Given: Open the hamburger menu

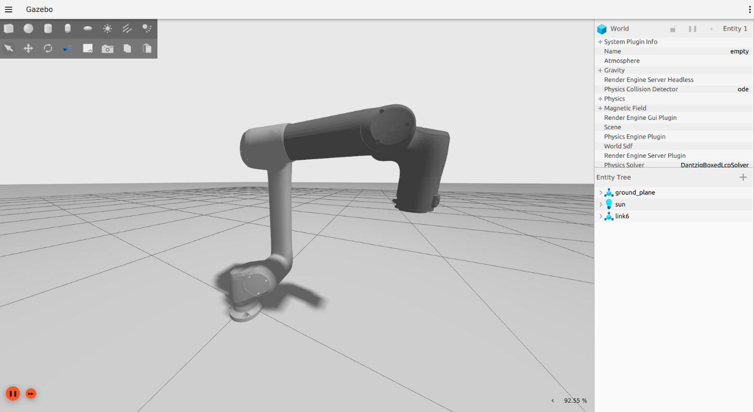Looking at the screenshot, I should [x=8, y=9].
